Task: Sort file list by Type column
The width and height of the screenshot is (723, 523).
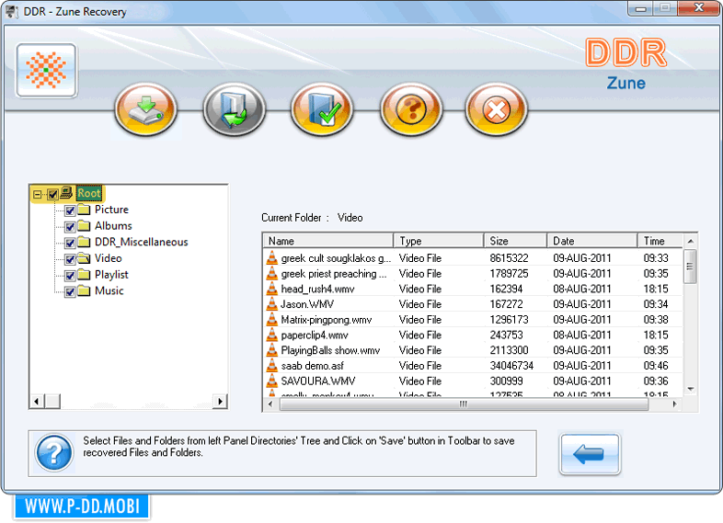Action: point(439,241)
